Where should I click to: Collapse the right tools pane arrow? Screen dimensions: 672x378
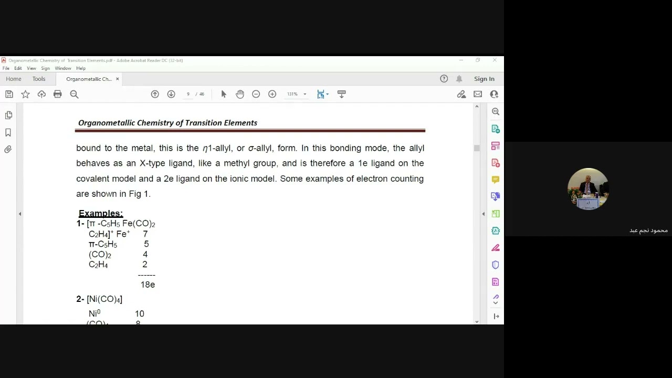click(484, 214)
